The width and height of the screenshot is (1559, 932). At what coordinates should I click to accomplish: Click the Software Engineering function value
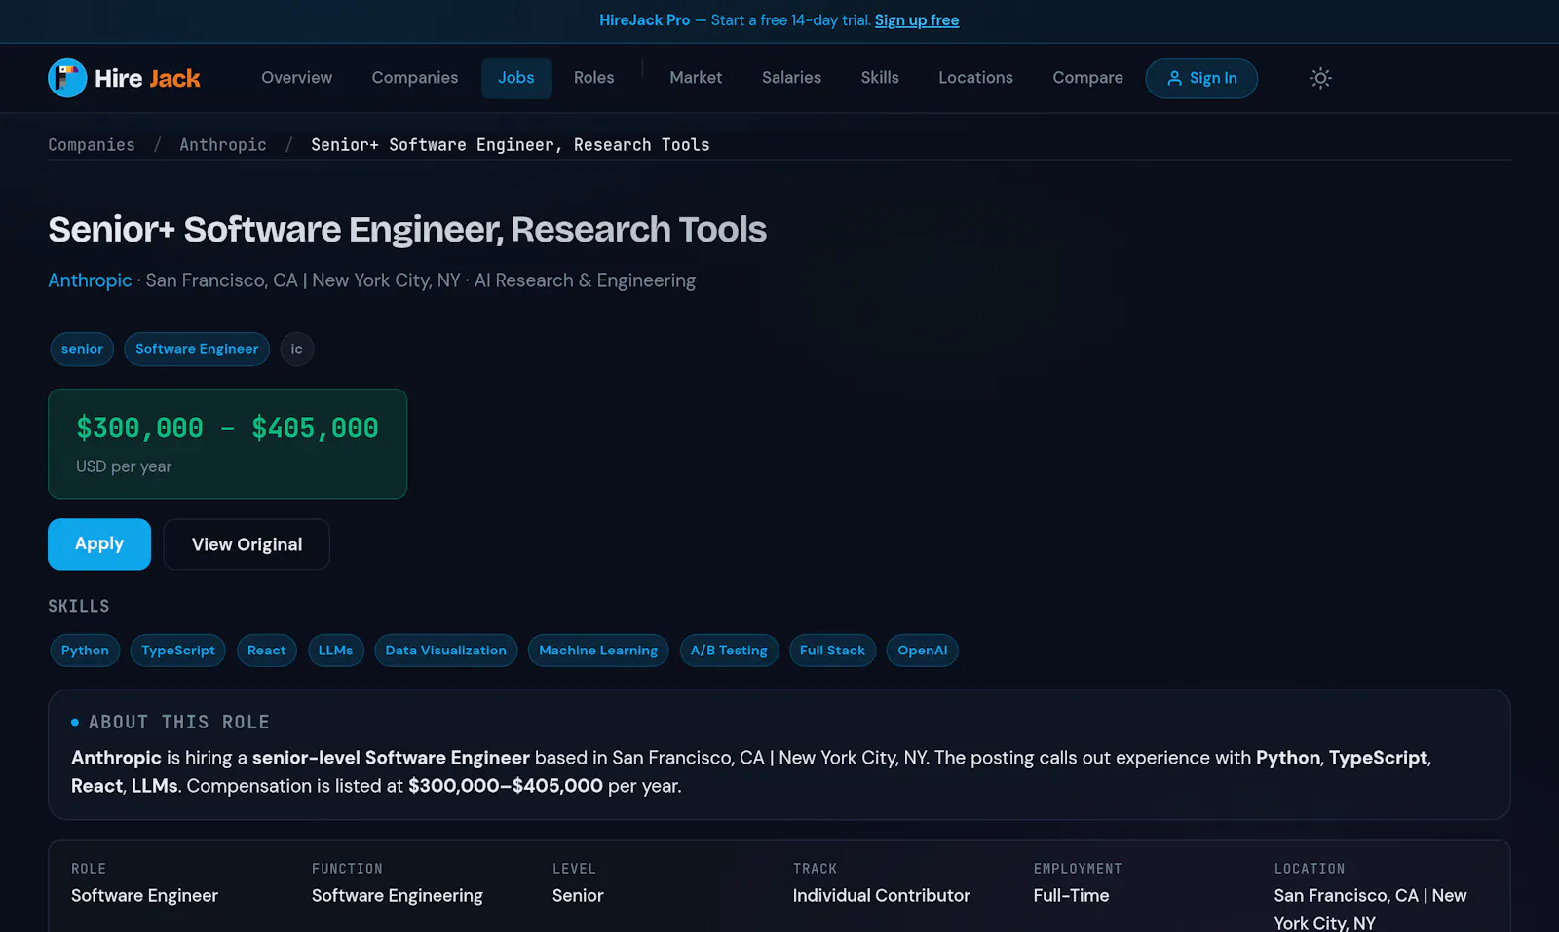pos(398,896)
